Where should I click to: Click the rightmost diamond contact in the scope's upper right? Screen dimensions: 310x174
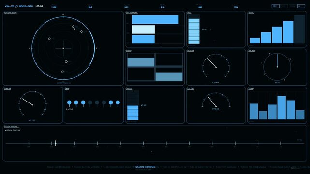coord(82,31)
